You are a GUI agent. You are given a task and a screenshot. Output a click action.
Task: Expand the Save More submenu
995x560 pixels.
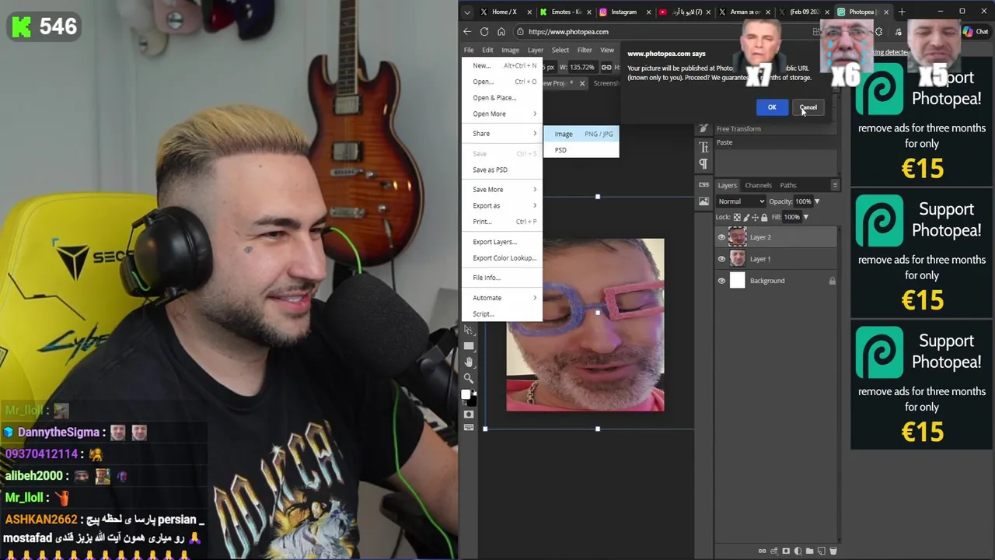[503, 190]
